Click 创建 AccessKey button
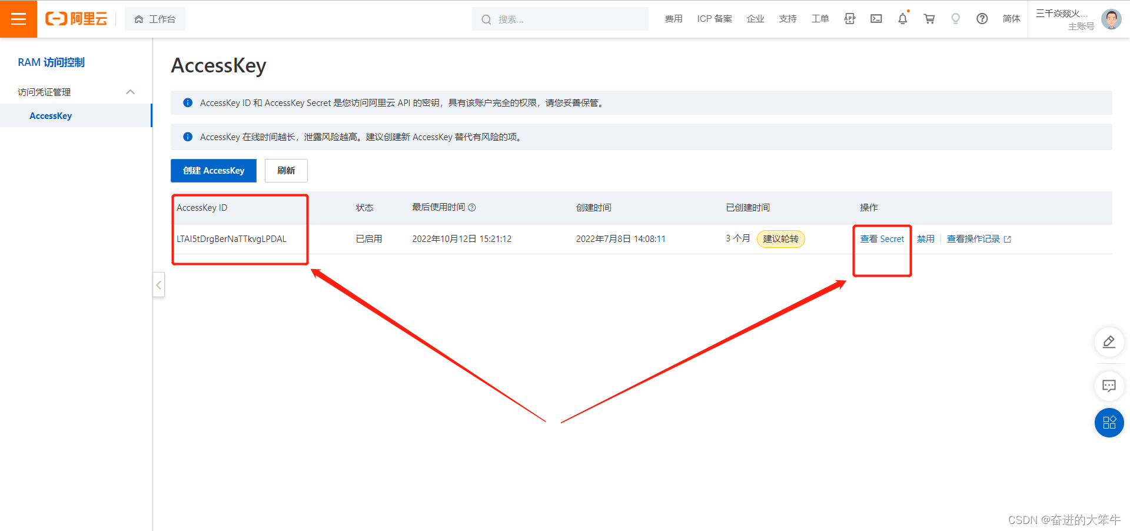 point(214,171)
